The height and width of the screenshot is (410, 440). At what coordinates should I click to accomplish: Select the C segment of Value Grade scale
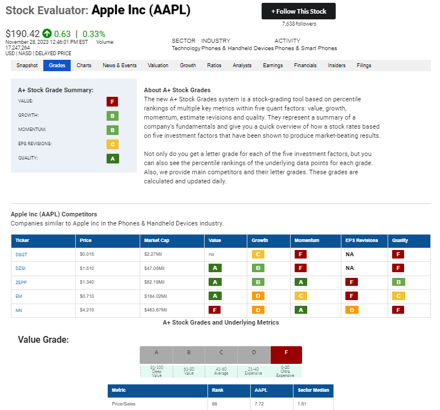pyautogui.click(x=221, y=355)
